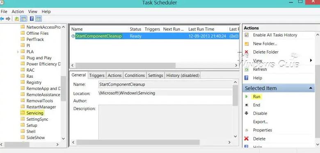Switch to the Settings tab
Screen dimensions: 320x153
click(x=155, y=76)
